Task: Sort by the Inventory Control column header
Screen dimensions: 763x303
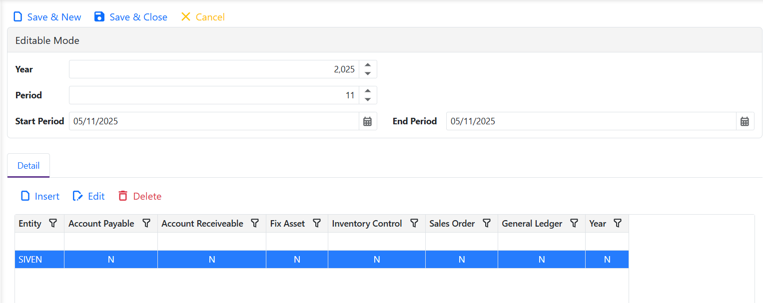Action: click(x=367, y=224)
